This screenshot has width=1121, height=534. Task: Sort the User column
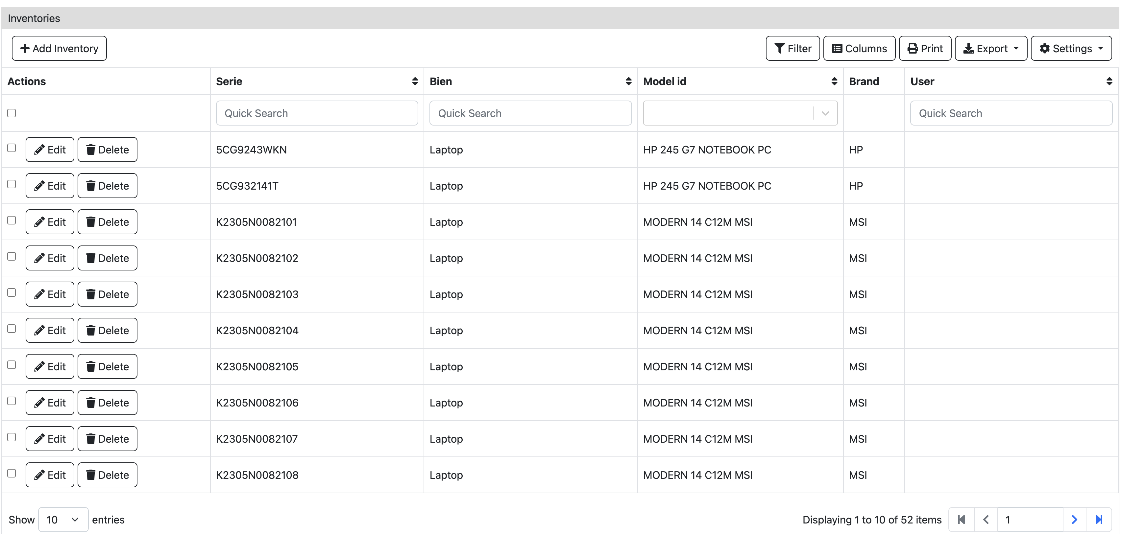pos(1109,81)
